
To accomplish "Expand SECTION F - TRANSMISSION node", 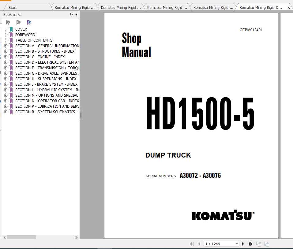I will pos(6,68).
